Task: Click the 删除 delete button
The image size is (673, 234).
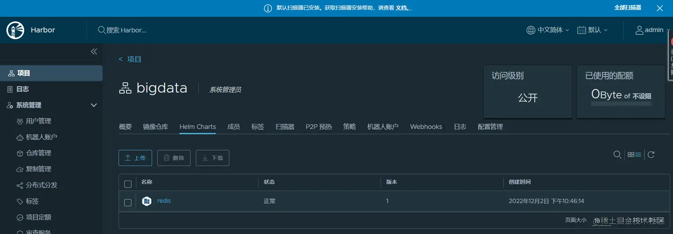Action: point(174,158)
